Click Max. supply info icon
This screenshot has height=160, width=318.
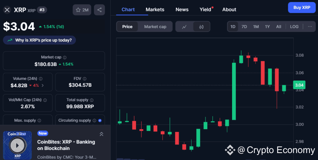point(39,120)
